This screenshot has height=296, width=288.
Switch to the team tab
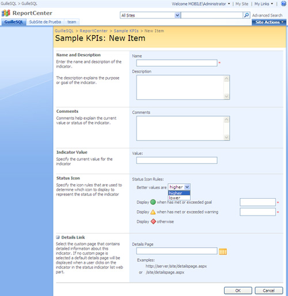[71, 22]
